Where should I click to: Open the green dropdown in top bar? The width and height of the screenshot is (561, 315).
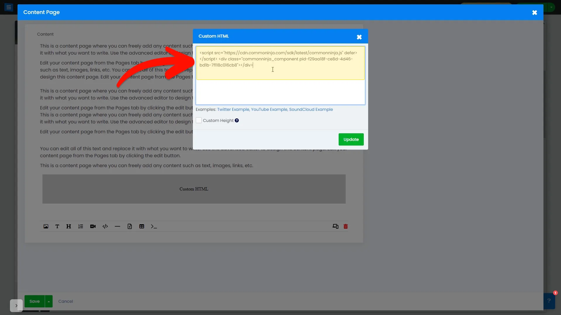coord(551,7)
